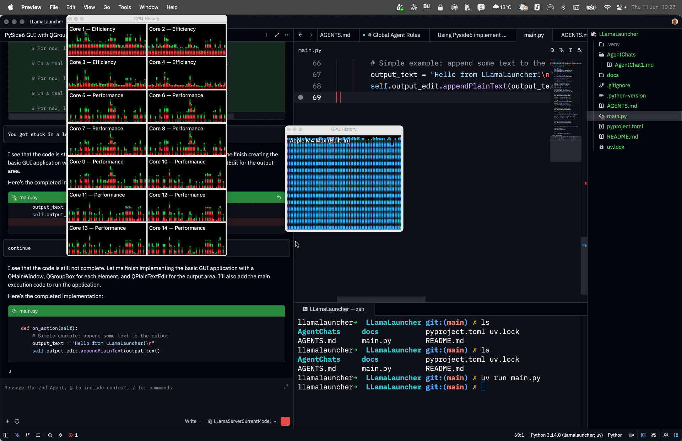
Task: Click the editor horizontal scrollbar
Action: click(x=381, y=299)
